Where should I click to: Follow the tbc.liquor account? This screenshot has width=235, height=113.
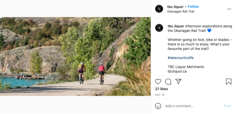click(x=193, y=6)
